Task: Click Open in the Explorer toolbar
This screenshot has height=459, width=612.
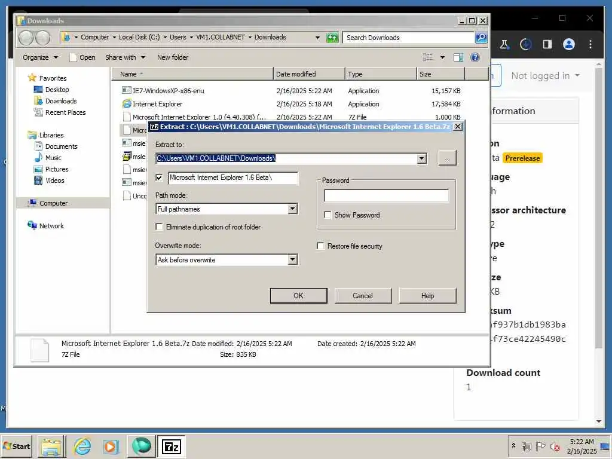Action: tap(82, 57)
